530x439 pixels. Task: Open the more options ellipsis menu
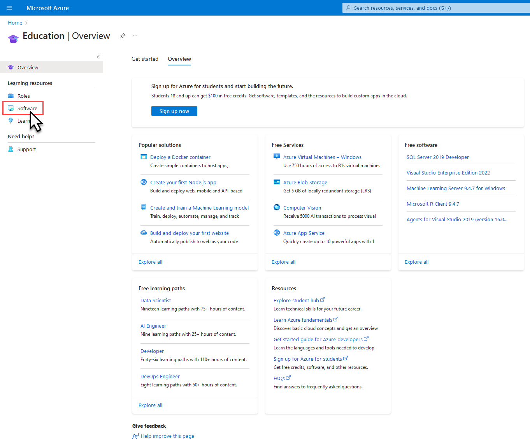(135, 36)
